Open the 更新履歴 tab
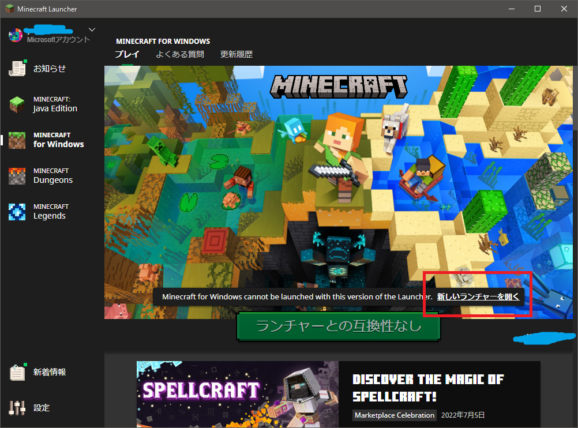 pyautogui.click(x=237, y=55)
